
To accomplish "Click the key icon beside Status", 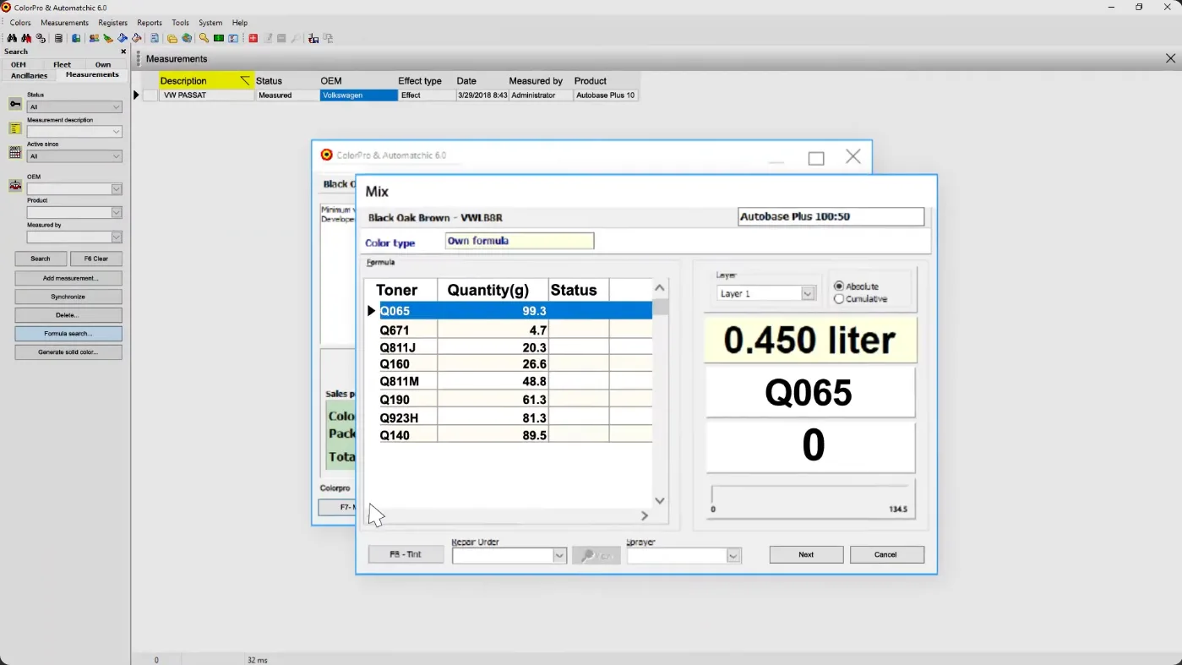I will point(15,104).
